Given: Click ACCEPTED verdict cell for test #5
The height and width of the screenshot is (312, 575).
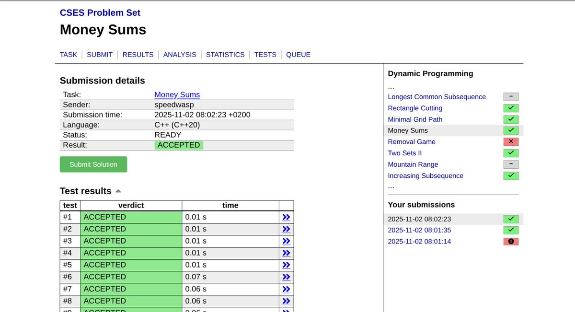Looking at the screenshot, I should click(x=131, y=265).
